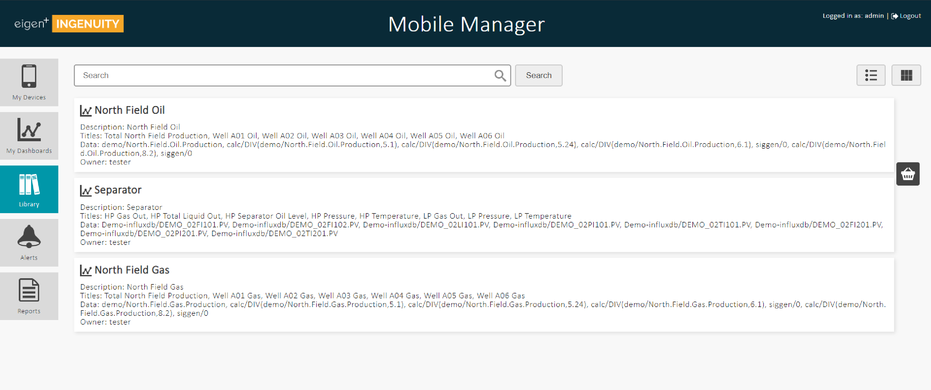
Task: Open the Separator dashboard title
Action: tap(118, 190)
